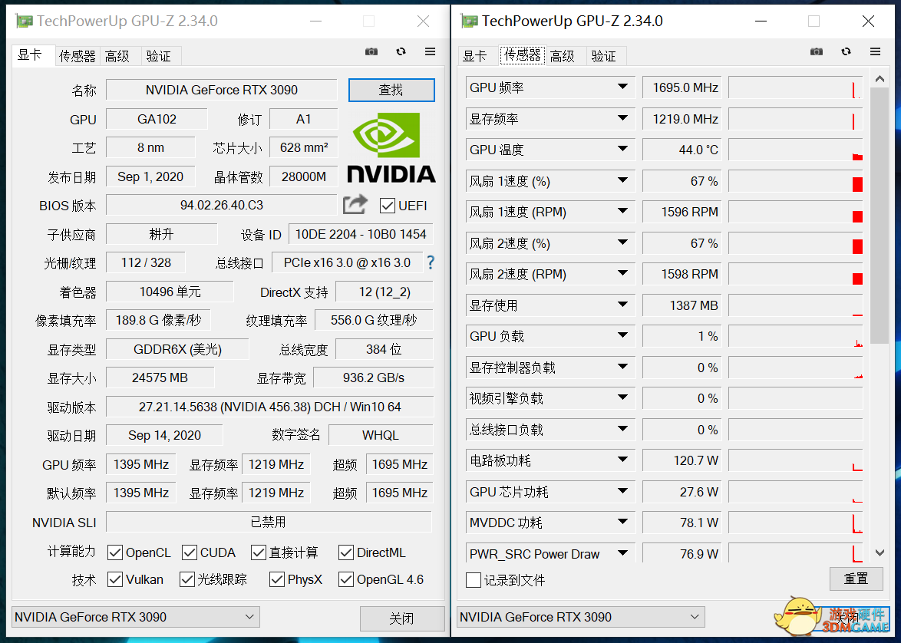Toggle the PhysX checkbox
Screen dimensions: 901x643
[x=277, y=579]
